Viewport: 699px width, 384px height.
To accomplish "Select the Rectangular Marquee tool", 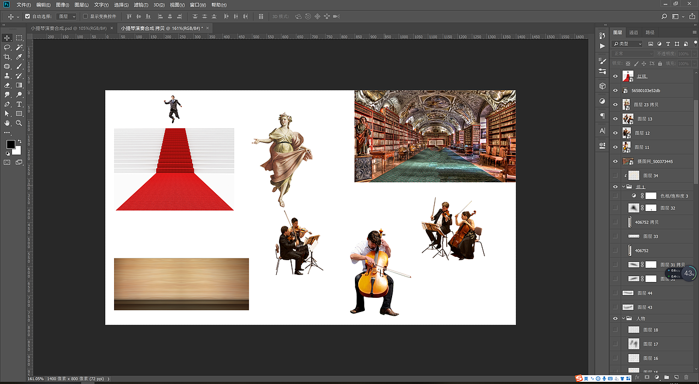I will (x=19, y=38).
